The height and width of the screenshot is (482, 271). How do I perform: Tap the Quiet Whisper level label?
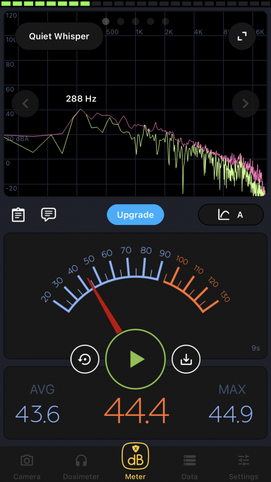point(59,36)
